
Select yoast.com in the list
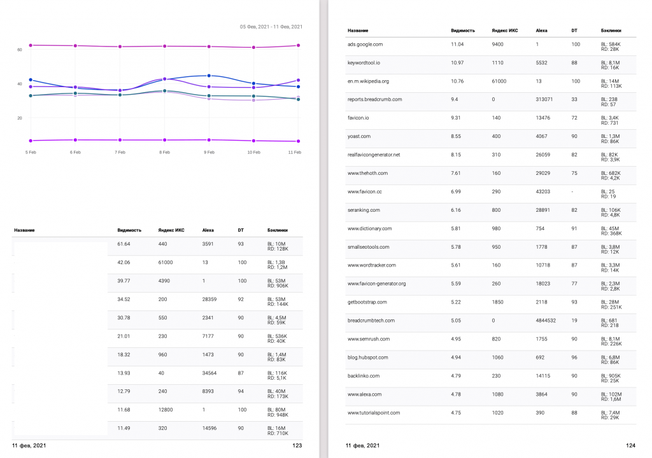pos(359,136)
